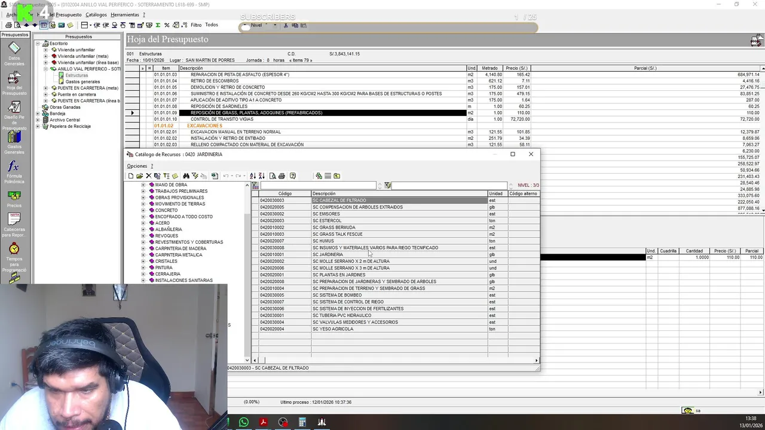765x430 pixels.
Task: Open WhatsApp from the taskbar
Action: click(x=243, y=422)
